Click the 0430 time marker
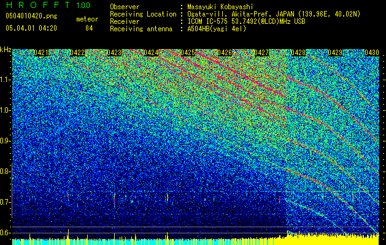Image resolution: width=386 pixels, height=245 pixels. [372, 53]
